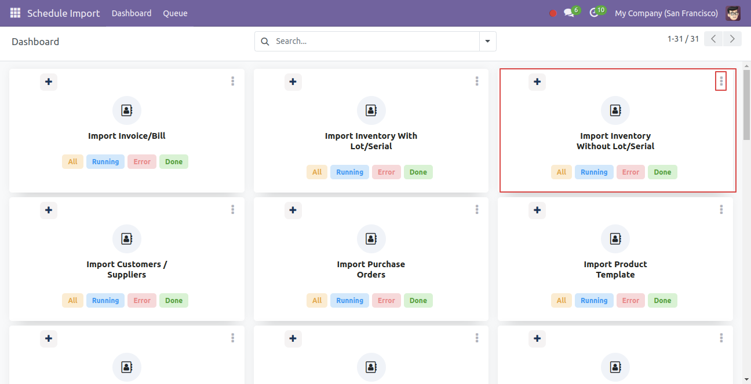Click plus icon on Import Invoice/Bill card

pos(49,82)
